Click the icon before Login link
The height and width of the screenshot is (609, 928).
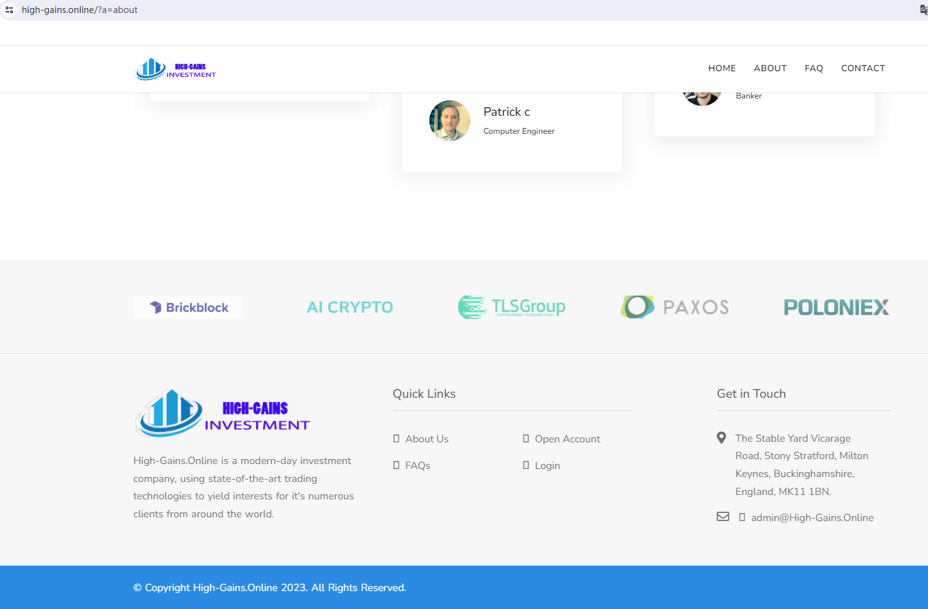pyautogui.click(x=526, y=465)
